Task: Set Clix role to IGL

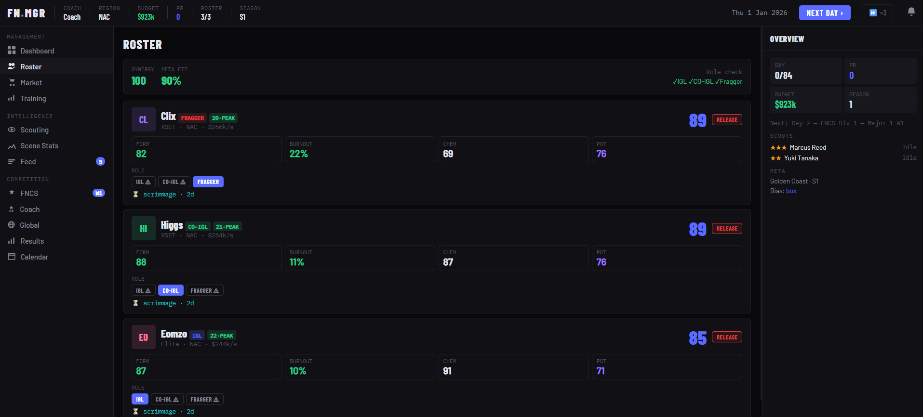Action: 143,182
